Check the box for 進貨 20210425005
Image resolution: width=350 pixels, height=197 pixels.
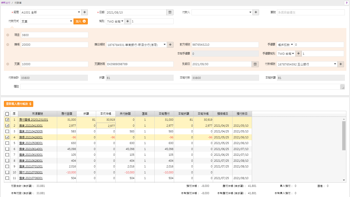pyautogui.click(x=7, y=131)
